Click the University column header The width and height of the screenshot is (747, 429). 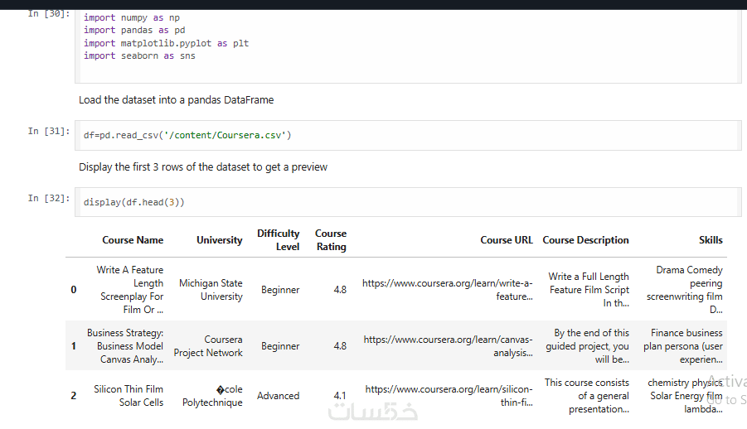point(220,240)
